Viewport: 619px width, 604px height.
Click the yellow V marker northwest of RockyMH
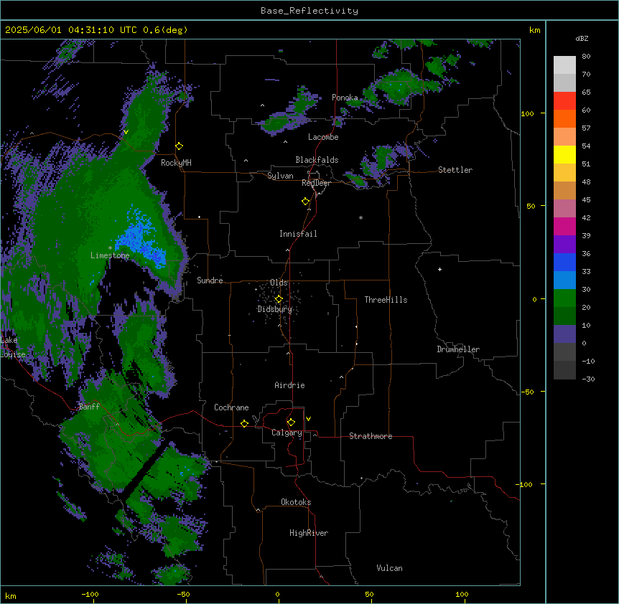126,132
